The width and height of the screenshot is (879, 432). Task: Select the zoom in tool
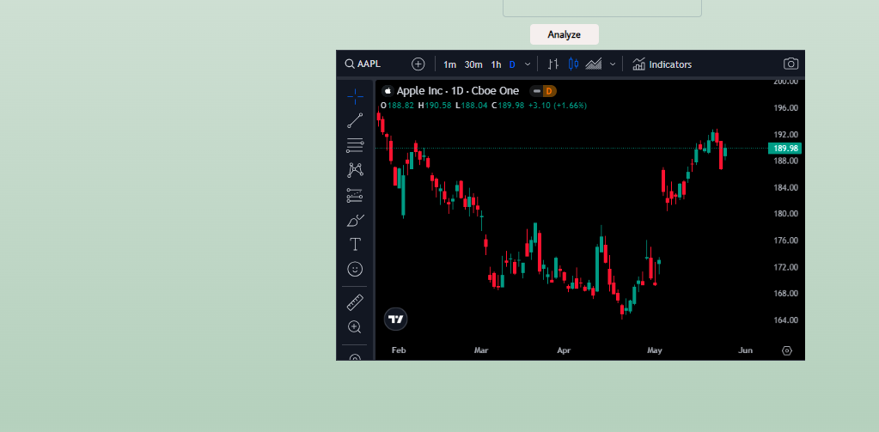point(355,327)
